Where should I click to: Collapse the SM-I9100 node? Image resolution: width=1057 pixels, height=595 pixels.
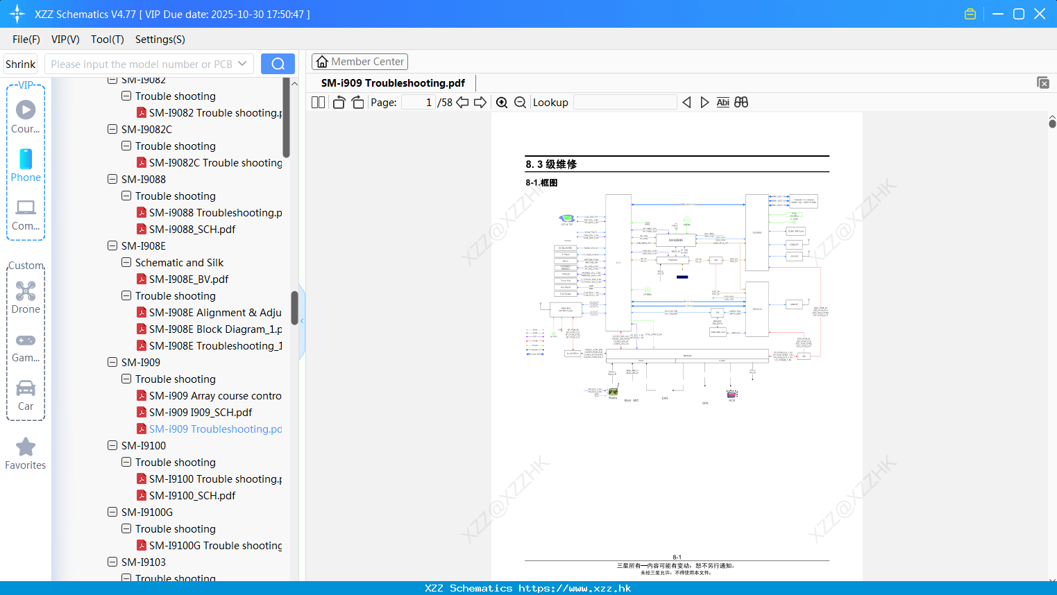click(x=112, y=445)
